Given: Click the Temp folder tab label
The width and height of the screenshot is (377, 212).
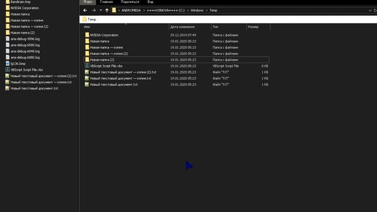Looking at the screenshot, I should (x=92, y=19).
